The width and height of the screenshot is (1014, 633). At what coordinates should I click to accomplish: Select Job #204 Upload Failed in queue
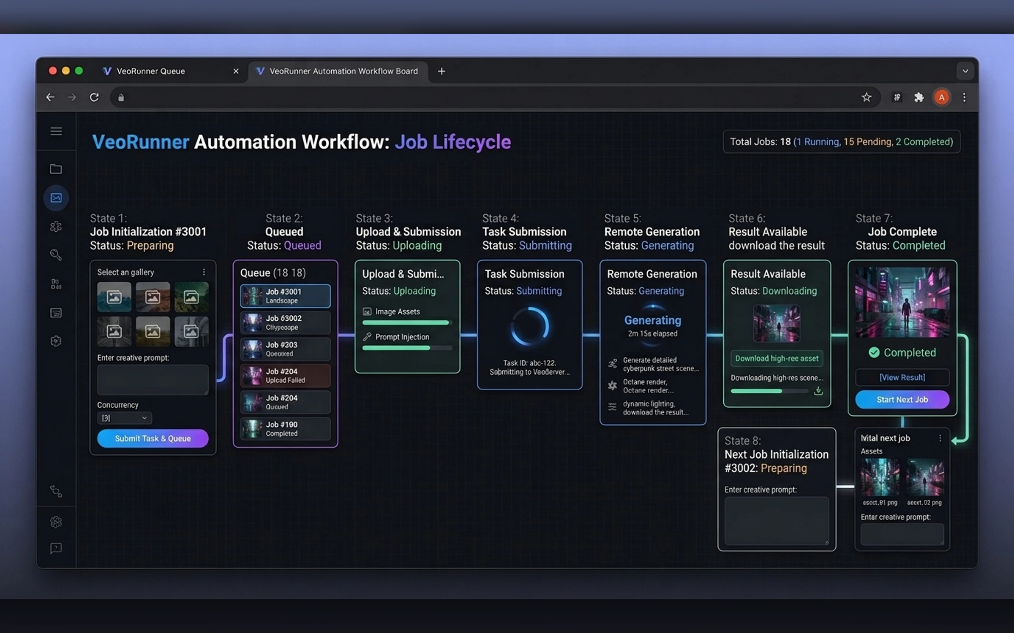tap(285, 376)
